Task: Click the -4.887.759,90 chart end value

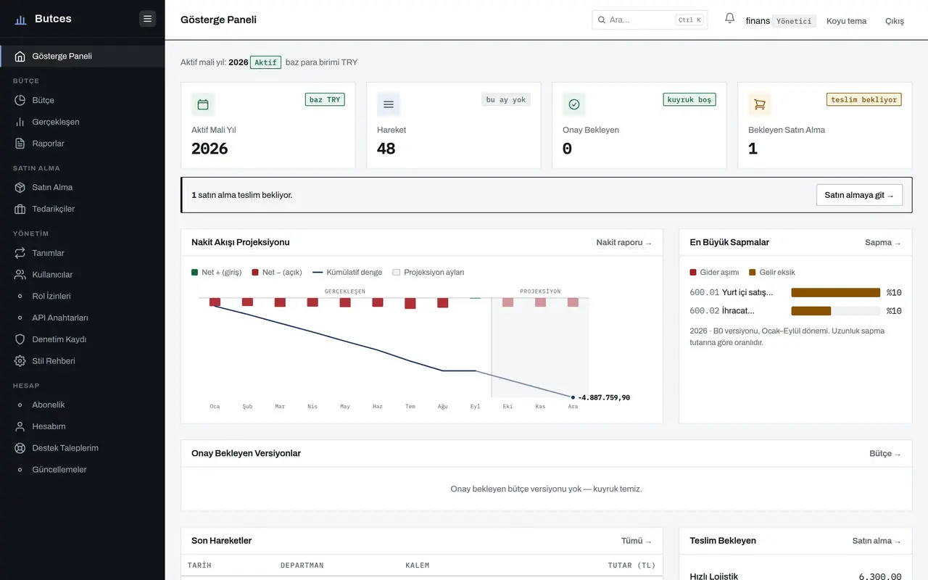Action: point(604,398)
